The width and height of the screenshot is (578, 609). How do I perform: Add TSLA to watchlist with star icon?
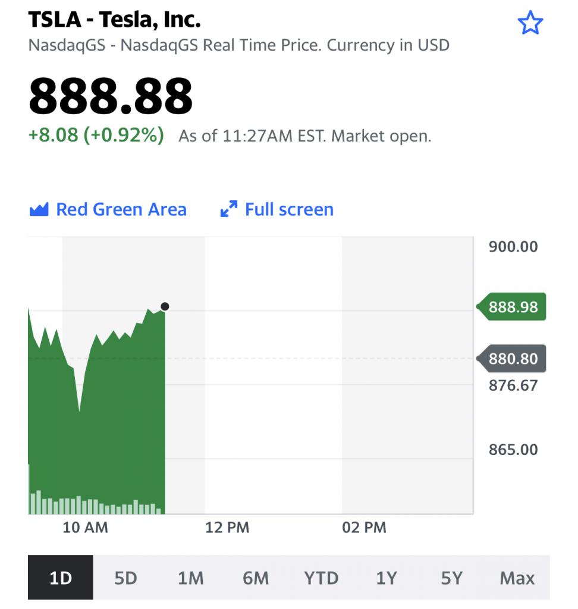[530, 23]
